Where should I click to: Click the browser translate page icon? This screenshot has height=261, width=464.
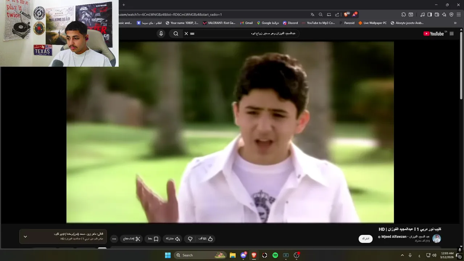tap(312, 14)
